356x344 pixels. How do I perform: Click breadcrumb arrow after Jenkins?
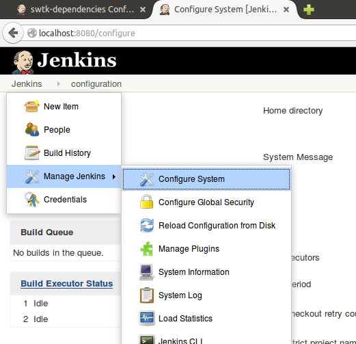tap(58, 84)
